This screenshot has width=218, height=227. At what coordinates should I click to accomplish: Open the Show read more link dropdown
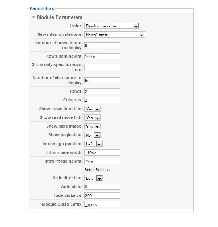point(92,118)
